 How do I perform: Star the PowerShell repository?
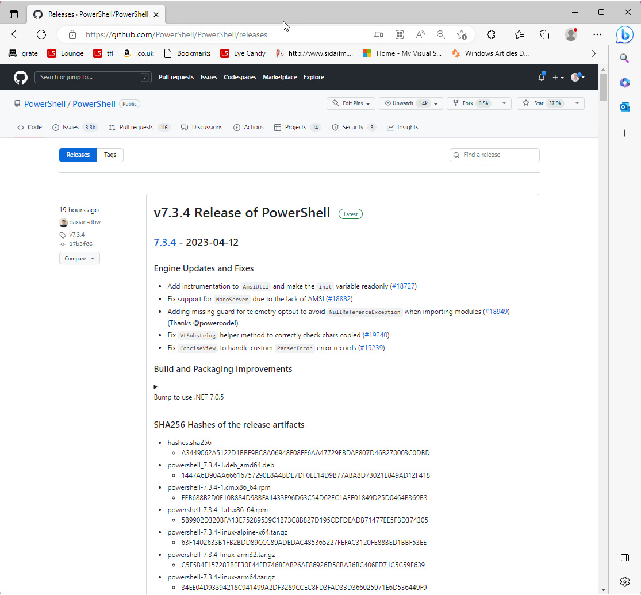[x=543, y=104]
